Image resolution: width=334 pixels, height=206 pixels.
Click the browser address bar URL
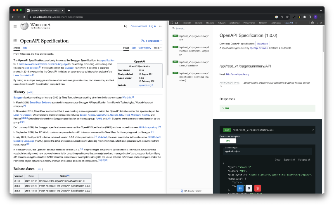click(58, 17)
